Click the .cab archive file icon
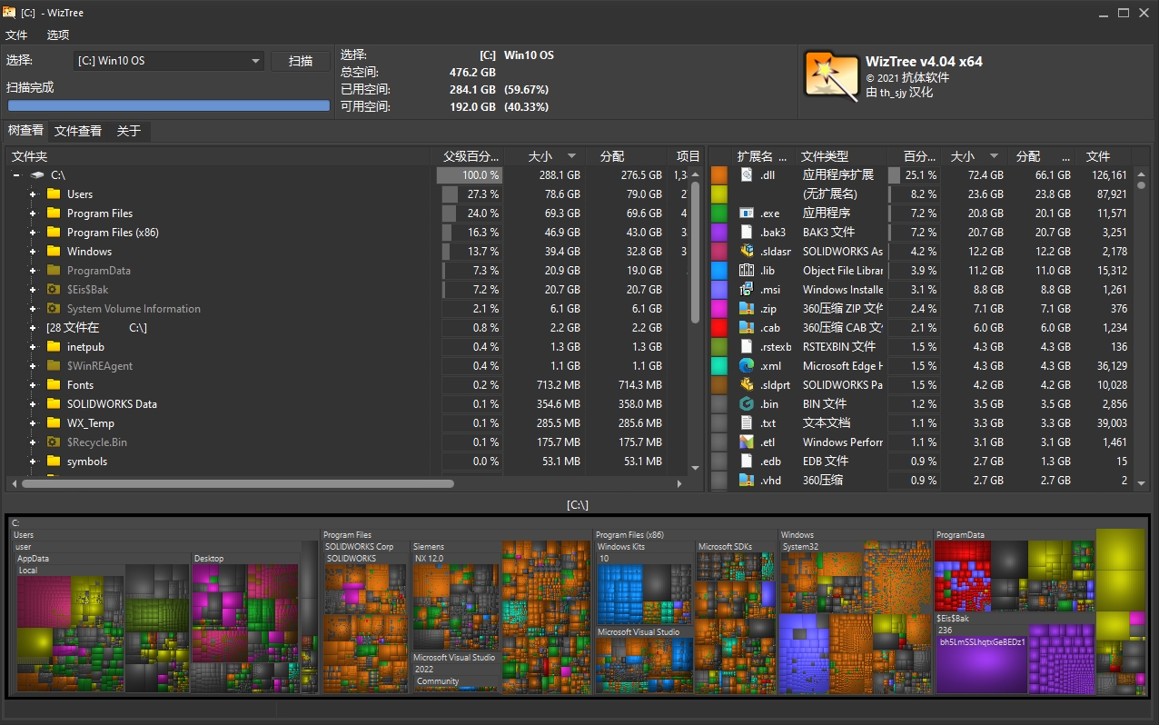The height and width of the screenshot is (725, 1159). pos(747,328)
